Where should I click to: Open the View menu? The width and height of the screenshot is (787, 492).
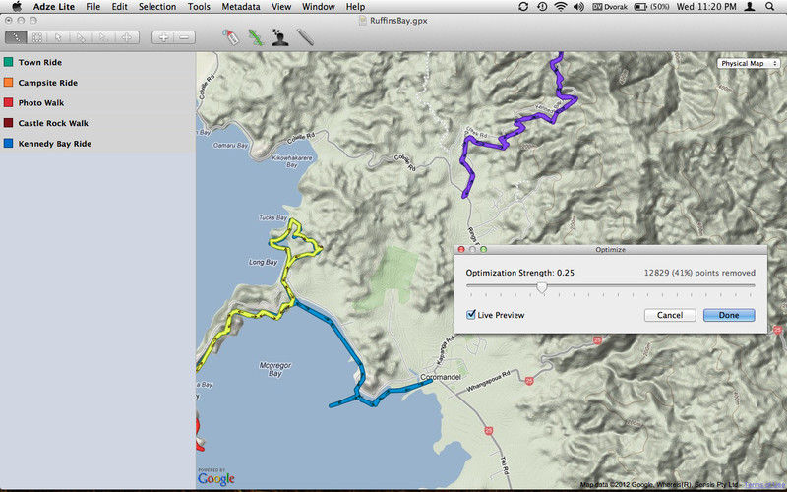pos(281,7)
